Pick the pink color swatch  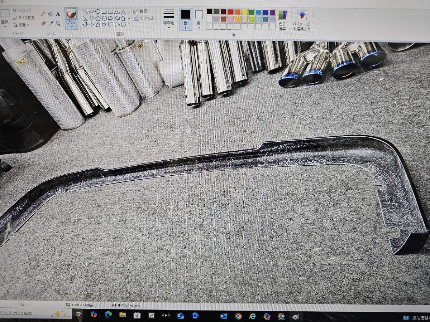point(230,19)
